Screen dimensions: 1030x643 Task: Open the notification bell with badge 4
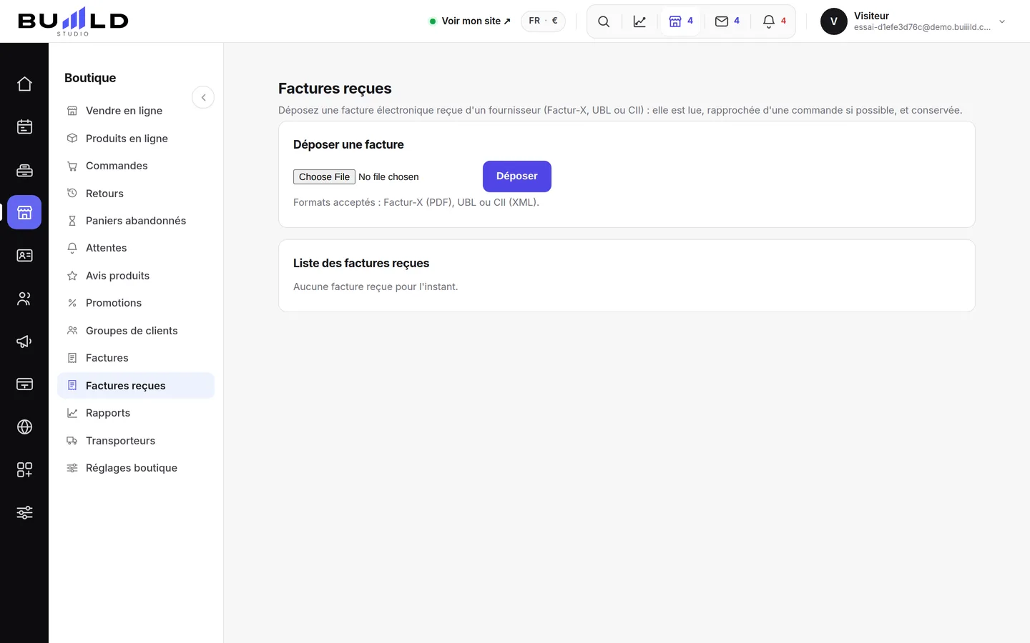(x=775, y=21)
